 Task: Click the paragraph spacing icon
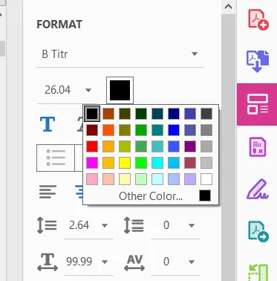(134, 225)
